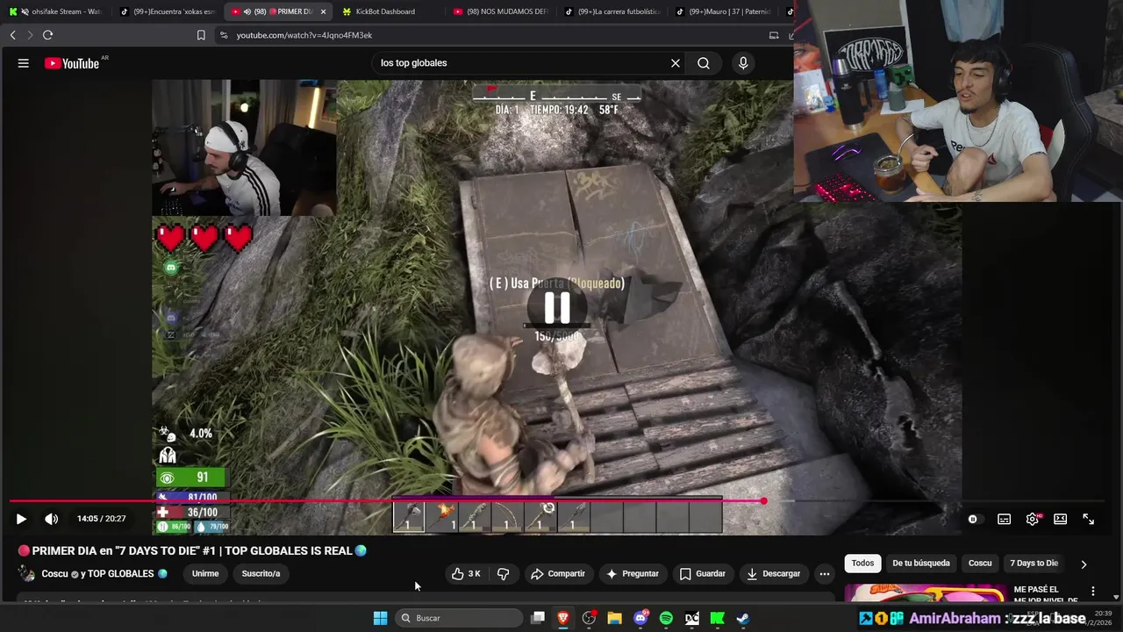The width and height of the screenshot is (1123, 632).
Task: Switch to Mauro | 37 | Paternidad tab
Action: pyautogui.click(x=723, y=11)
